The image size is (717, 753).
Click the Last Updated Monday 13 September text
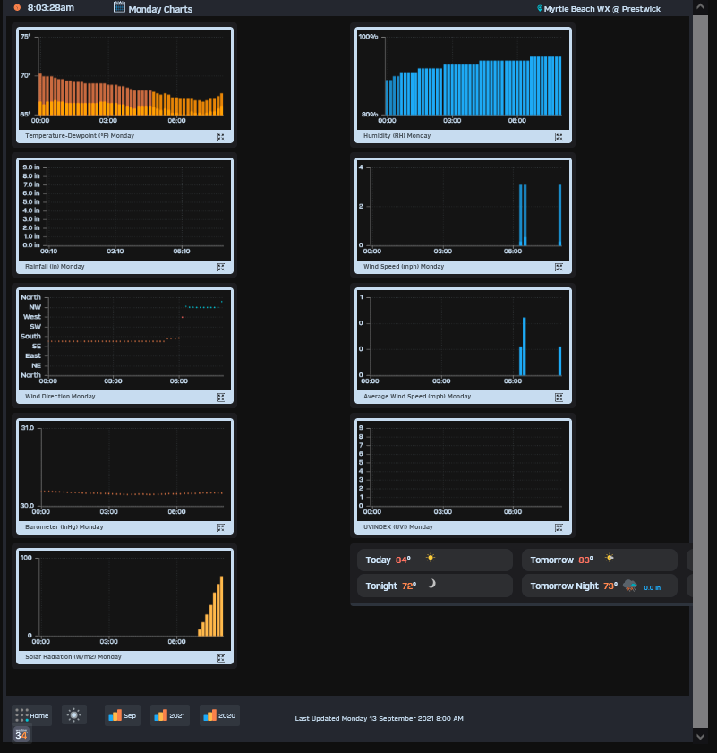[x=379, y=718]
